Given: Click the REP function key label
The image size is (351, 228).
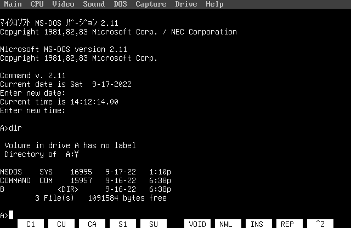Looking at the screenshot, I should pos(290,224).
